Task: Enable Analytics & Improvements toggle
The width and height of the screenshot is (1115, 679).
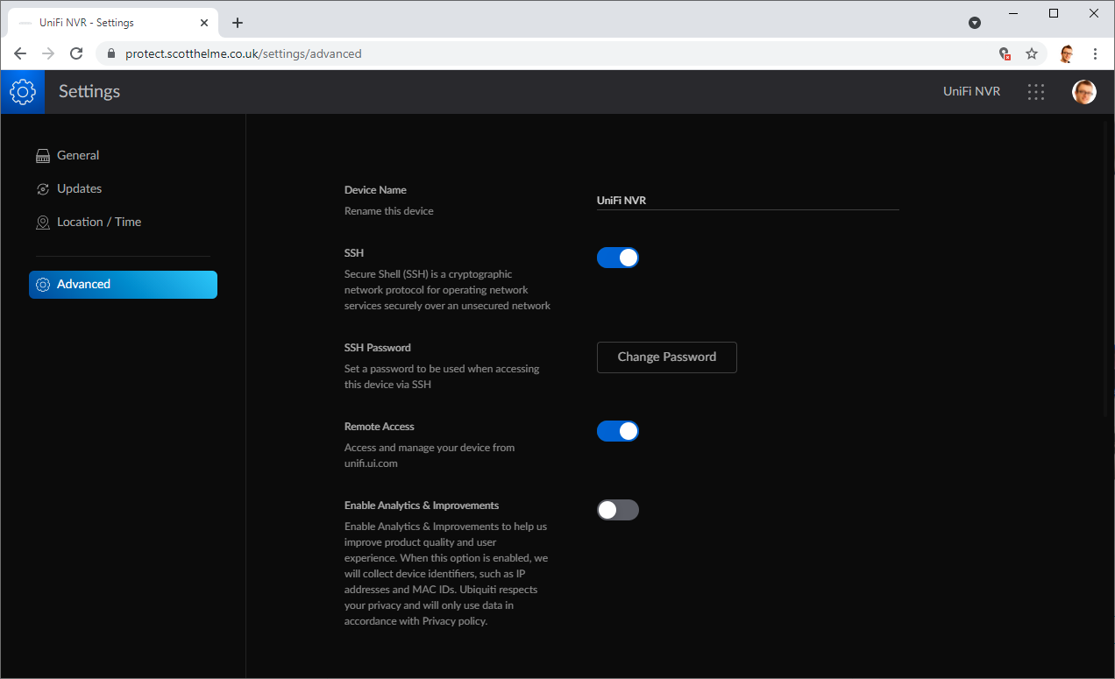Action: tap(618, 510)
